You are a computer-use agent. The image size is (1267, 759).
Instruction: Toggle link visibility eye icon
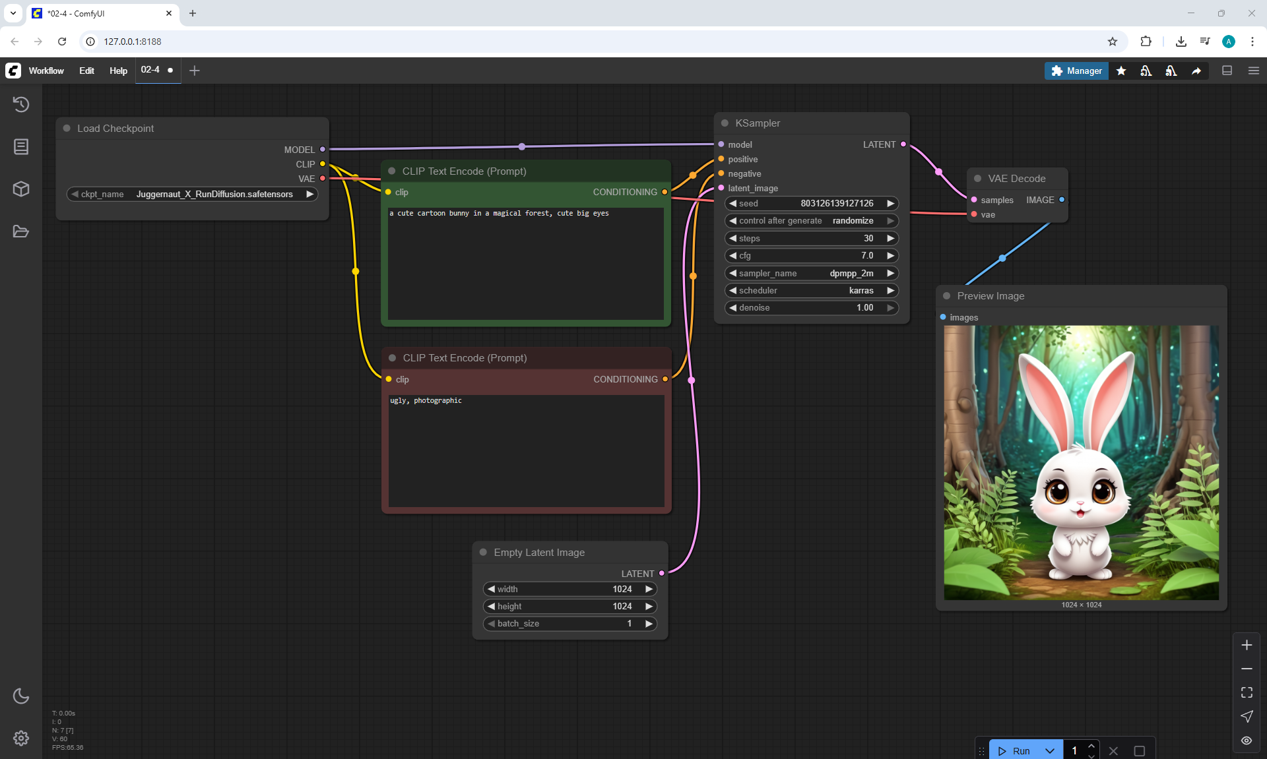click(x=1247, y=741)
